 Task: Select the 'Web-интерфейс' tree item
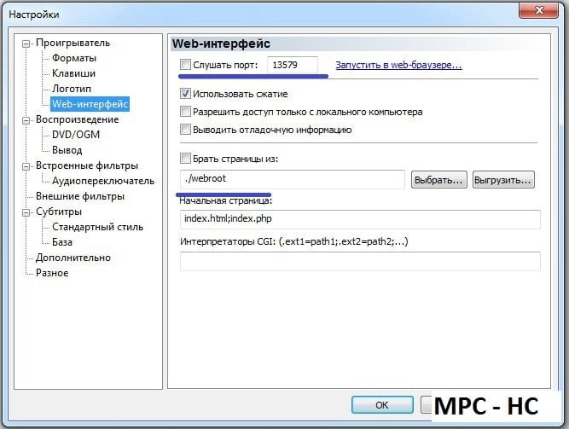point(90,104)
